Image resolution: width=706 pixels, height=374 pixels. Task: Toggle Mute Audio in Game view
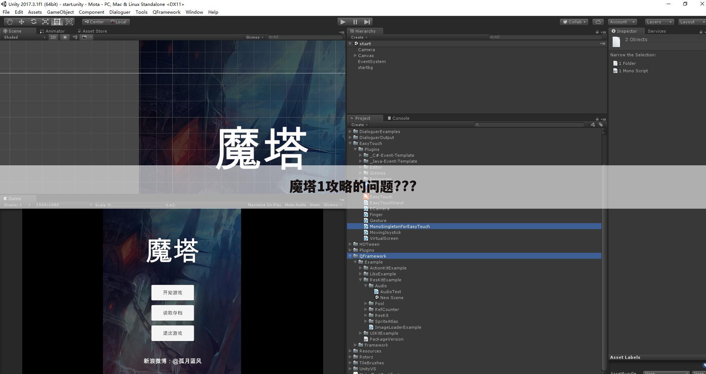[x=295, y=205]
